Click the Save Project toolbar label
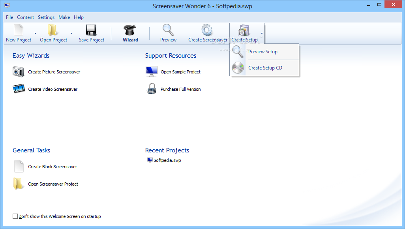The height and width of the screenshot is (229, 405). pyautogui.click(x=92, y=40)
